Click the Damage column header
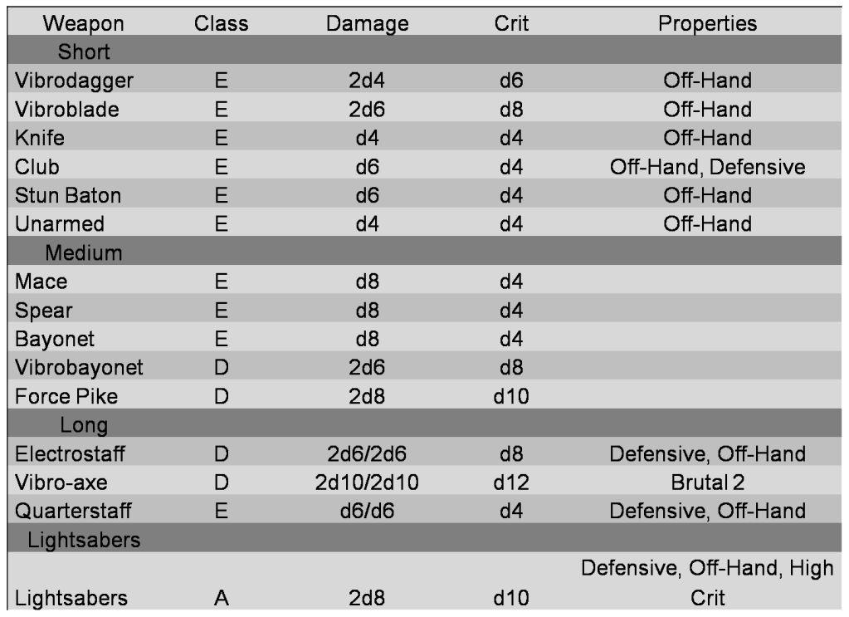 (367, 23)
